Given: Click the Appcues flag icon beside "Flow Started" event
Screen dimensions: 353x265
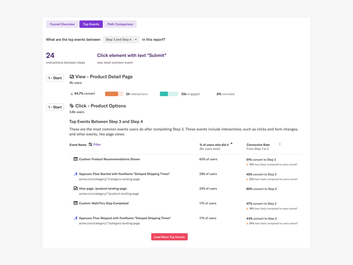Looking at the screenshot, I should click(75, 174).
